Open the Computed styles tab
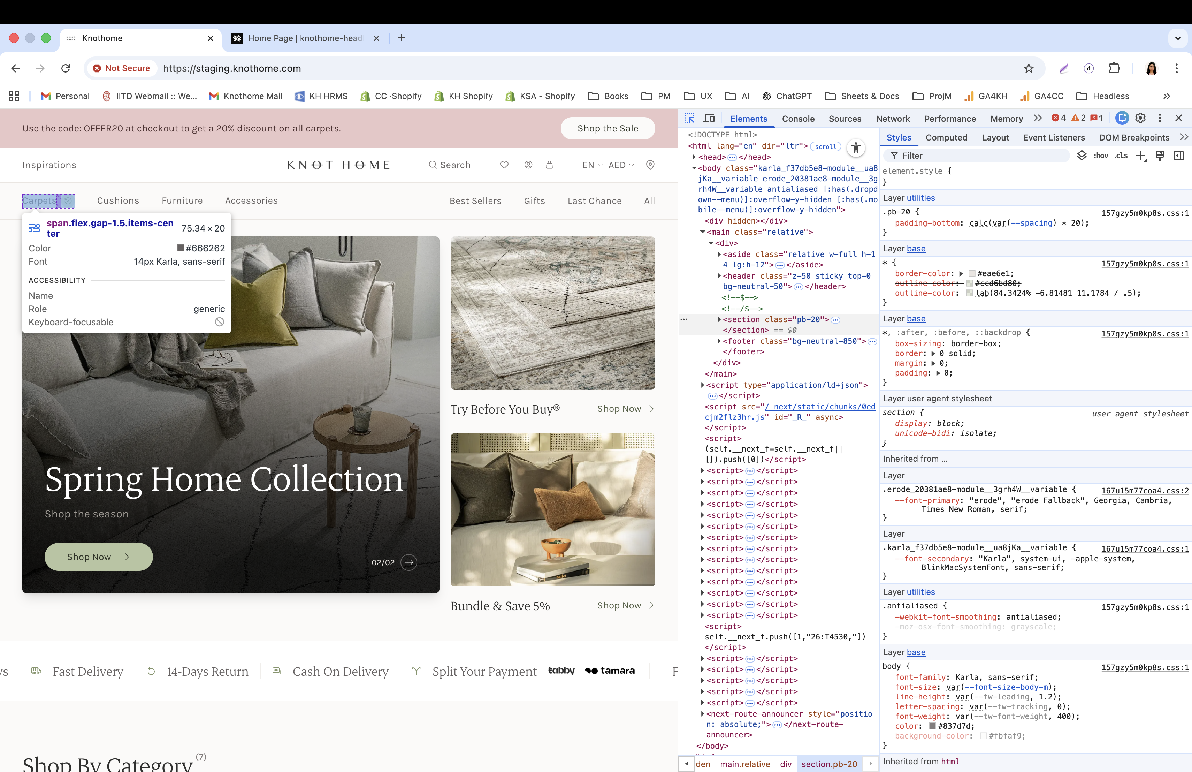The height and width of the screenshot is (772, 1192). [946, 137]
